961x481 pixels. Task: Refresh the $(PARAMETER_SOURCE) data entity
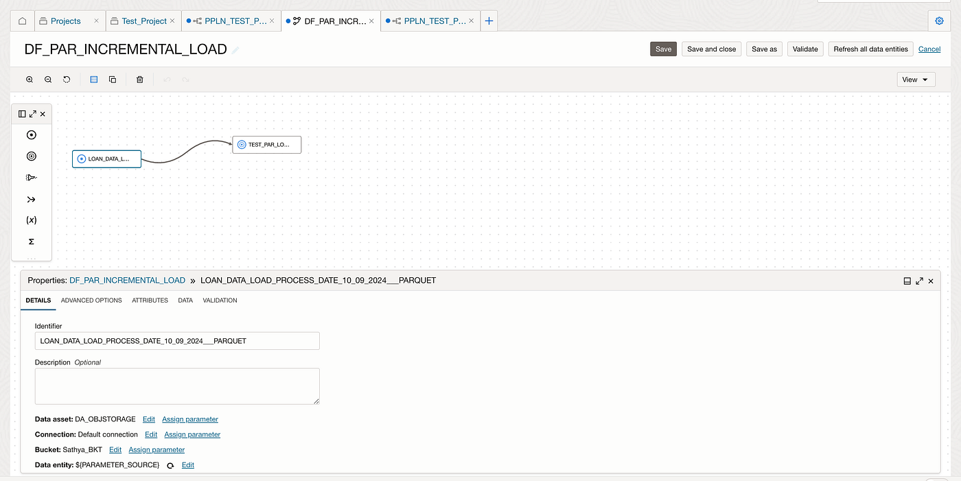pyautogui.click(x=170, y=465)
